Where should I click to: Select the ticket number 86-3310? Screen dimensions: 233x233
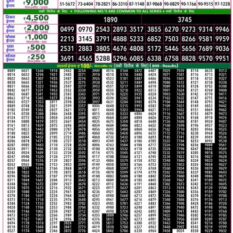120,4
